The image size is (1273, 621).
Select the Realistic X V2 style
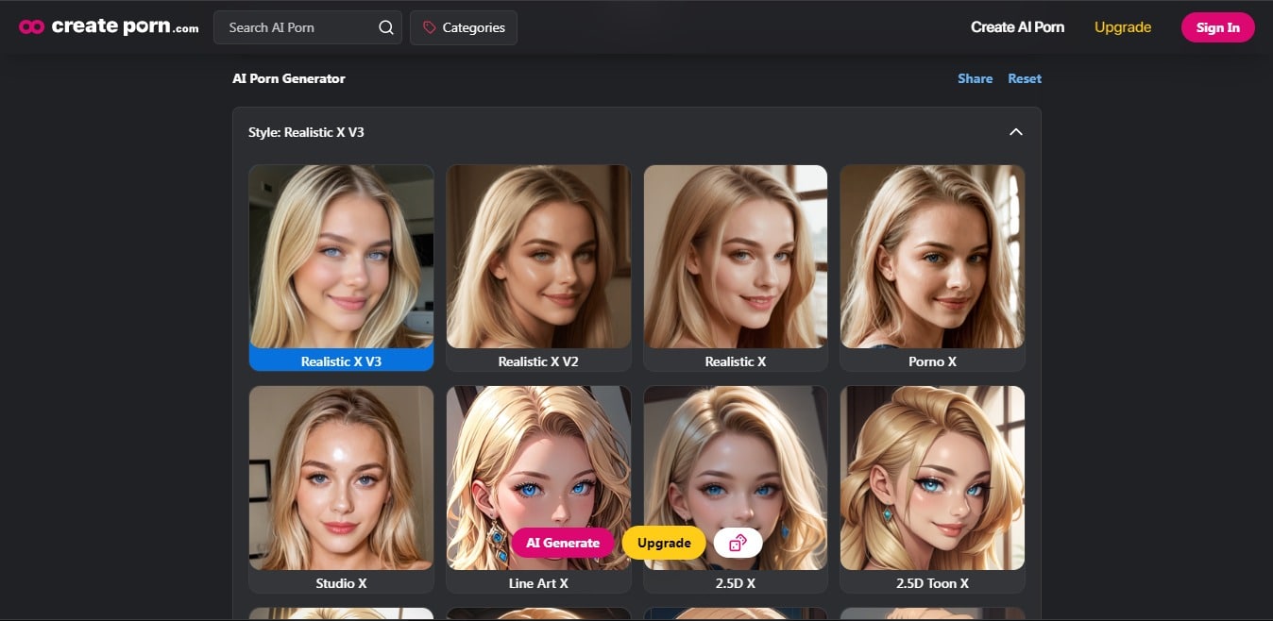(538, 268)
